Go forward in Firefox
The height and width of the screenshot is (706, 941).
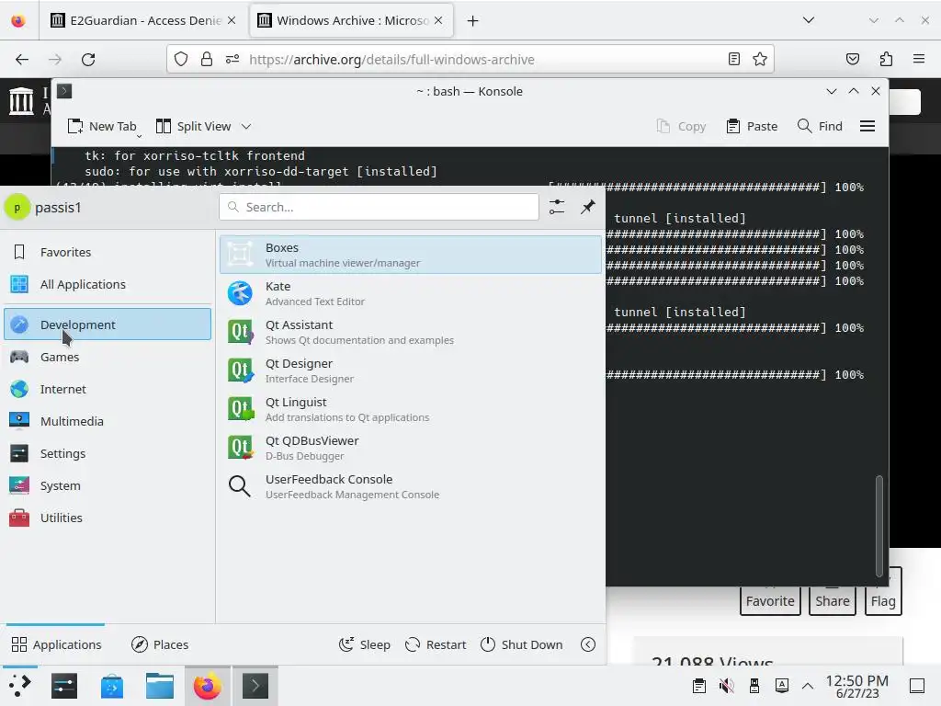click(54, 60)
